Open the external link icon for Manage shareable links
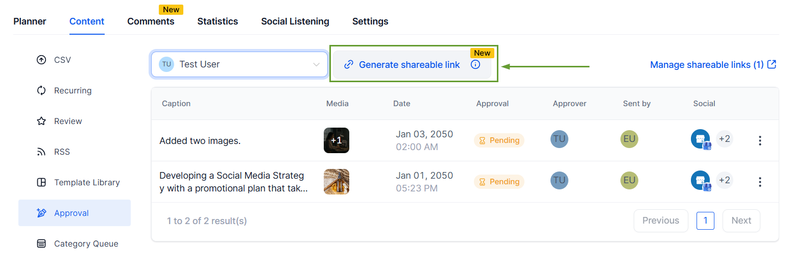 coord(772,64)
